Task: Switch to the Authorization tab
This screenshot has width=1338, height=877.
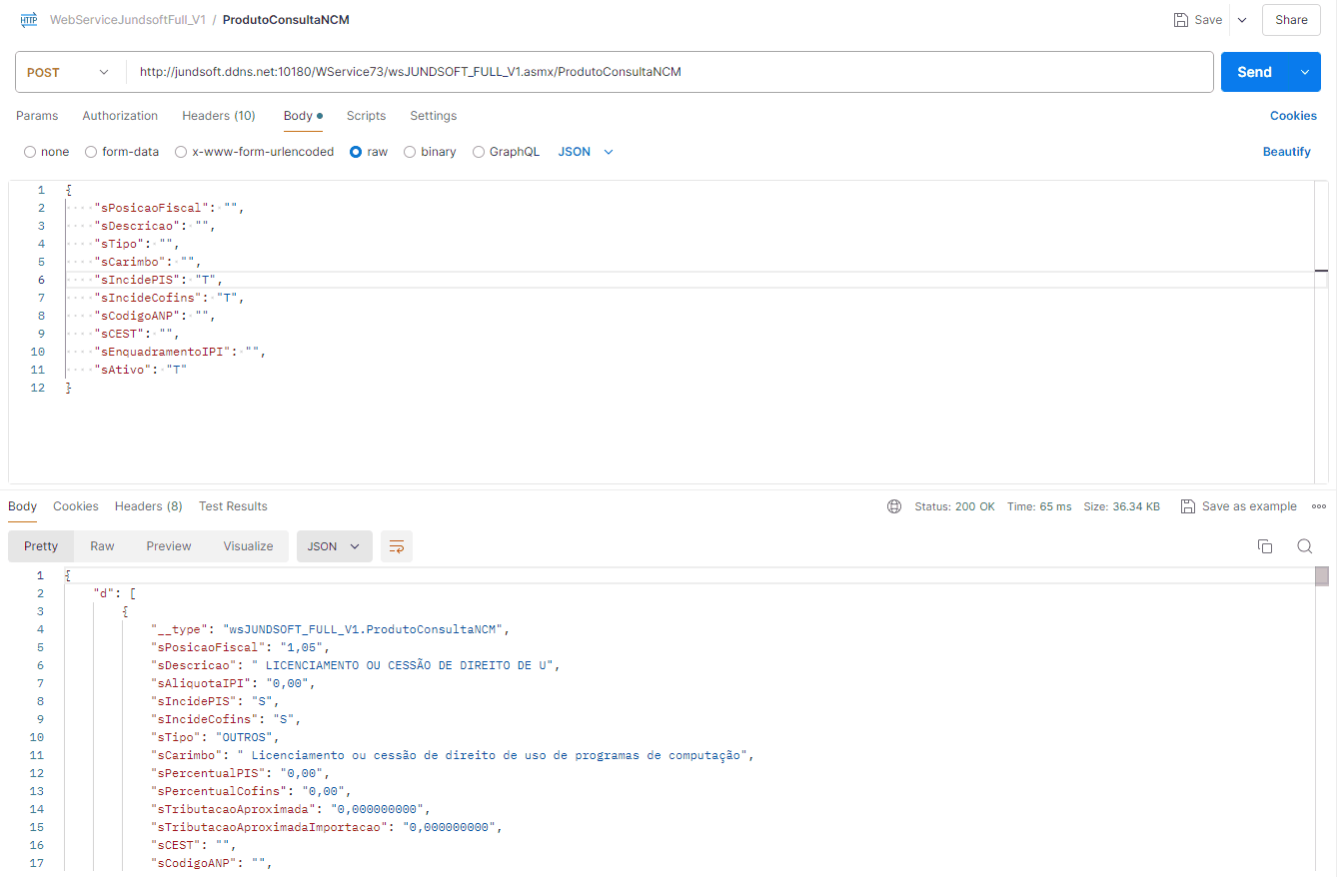Action: [x=120, y=116]
